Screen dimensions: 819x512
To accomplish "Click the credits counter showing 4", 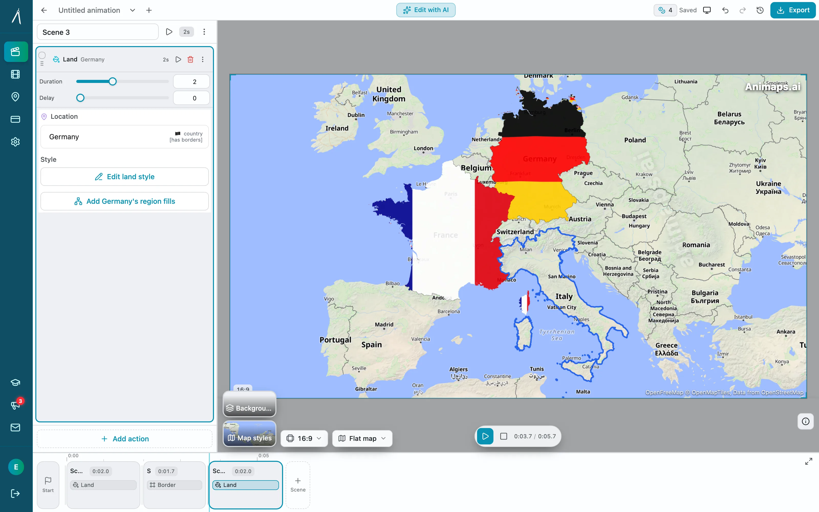I will coord(665,10).
